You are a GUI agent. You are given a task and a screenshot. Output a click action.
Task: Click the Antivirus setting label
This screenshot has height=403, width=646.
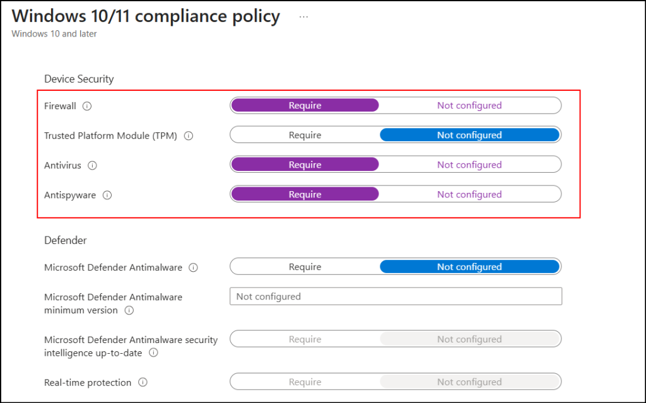click(62, 165)
